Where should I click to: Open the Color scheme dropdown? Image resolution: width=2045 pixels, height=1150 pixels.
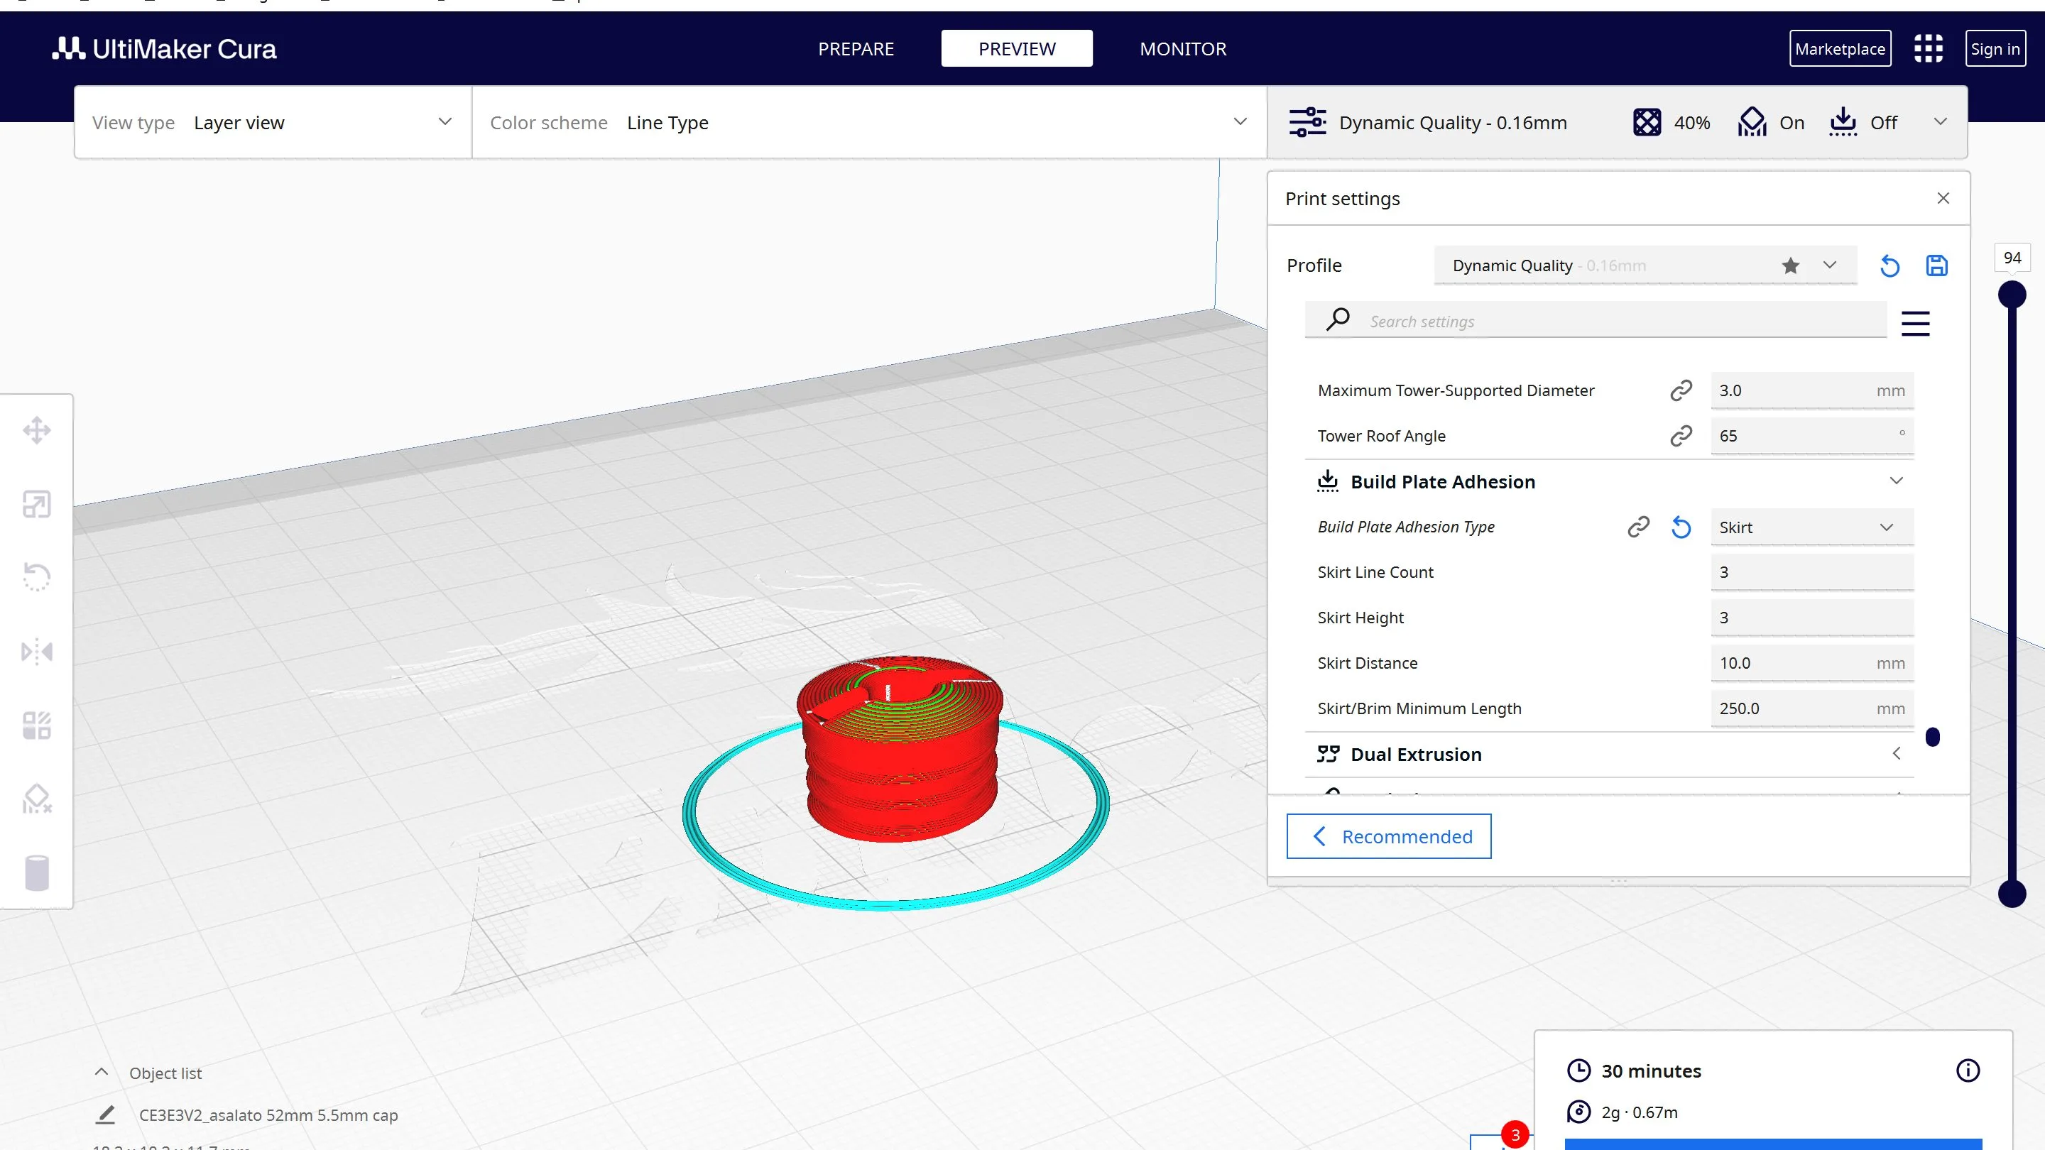[x=869, y=122]
